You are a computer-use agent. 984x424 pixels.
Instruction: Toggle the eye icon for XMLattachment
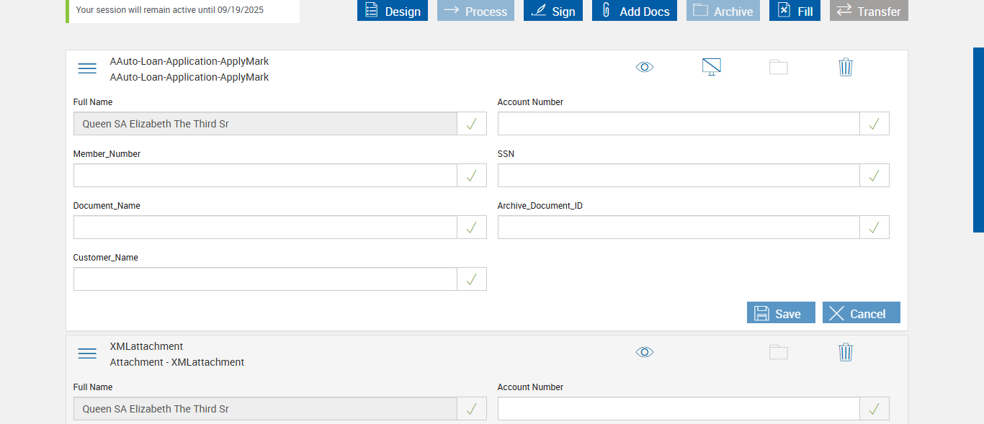645,352
